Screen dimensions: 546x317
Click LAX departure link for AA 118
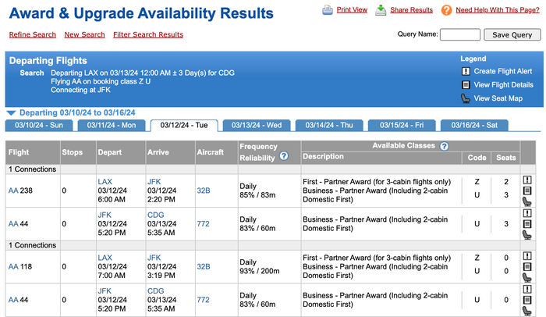point(105,258)
